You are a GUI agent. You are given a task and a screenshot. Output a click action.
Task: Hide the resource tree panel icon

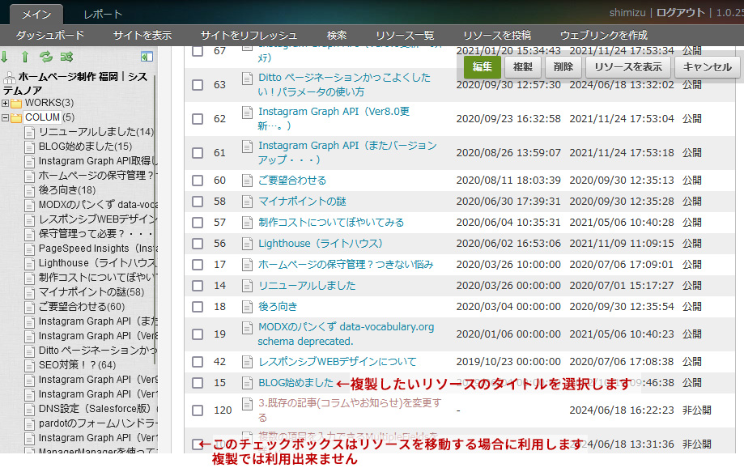(x=147, y=57)
